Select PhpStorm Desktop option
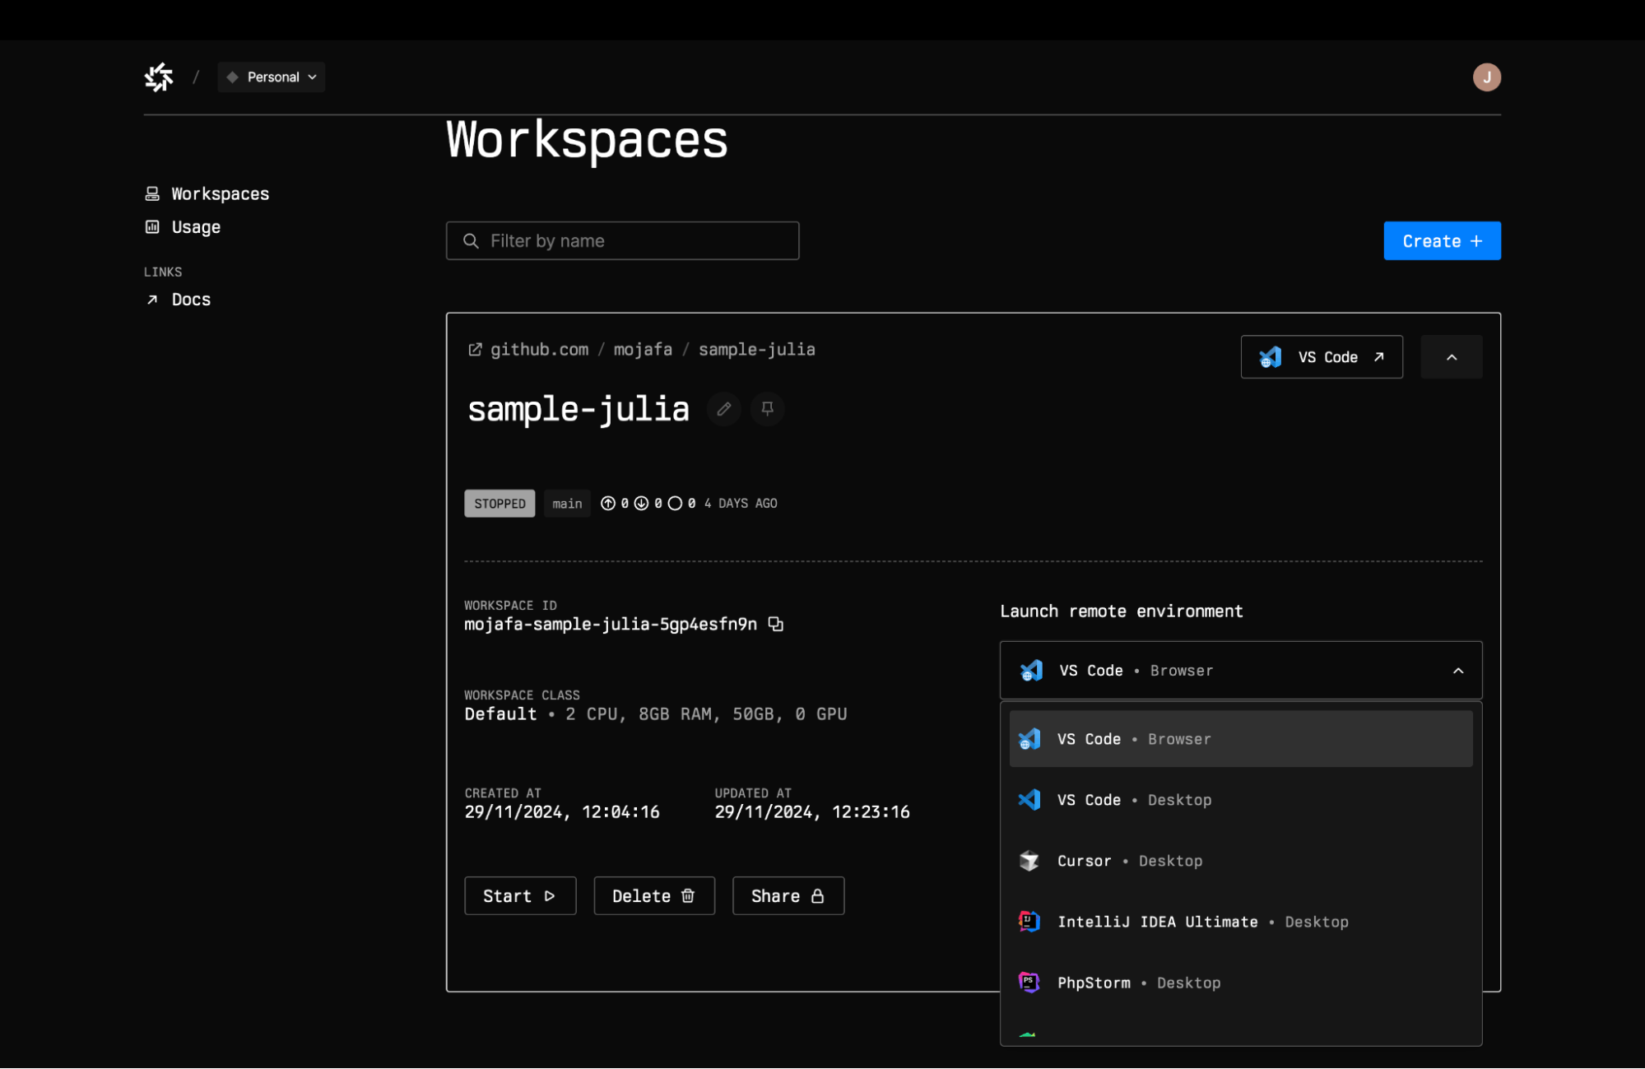 (1241, 983)
